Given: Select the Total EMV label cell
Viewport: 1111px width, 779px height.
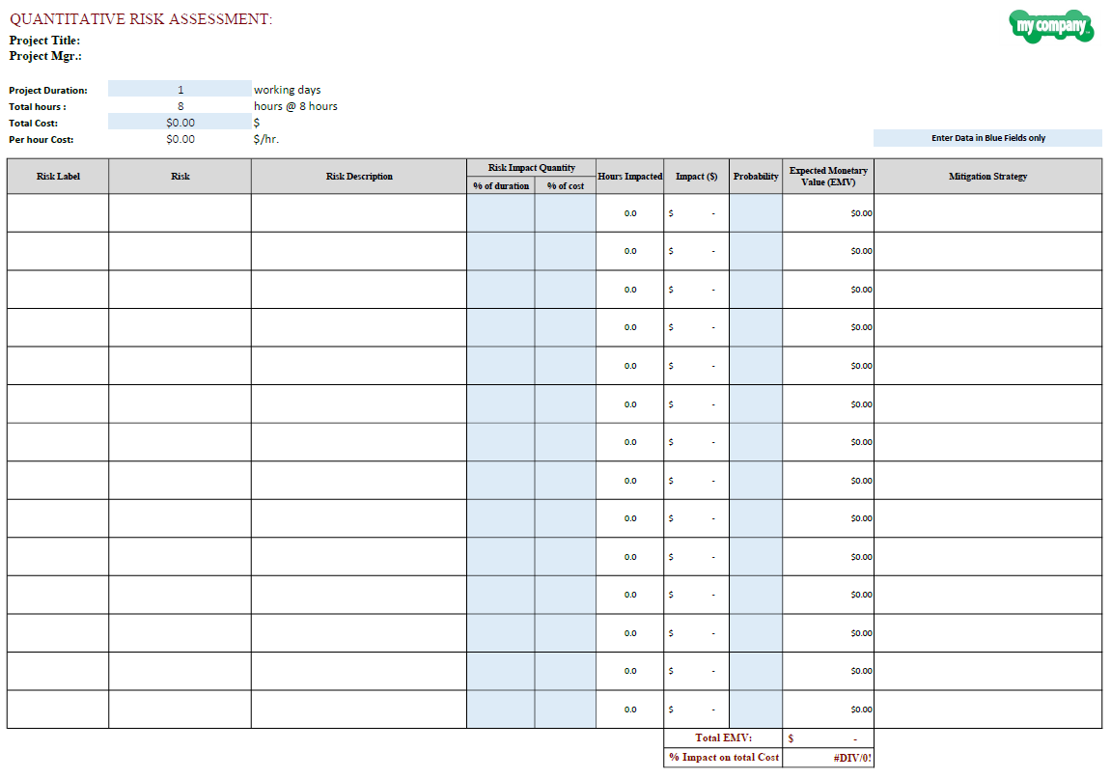Looking at the screenshot, I should (723, 737).
